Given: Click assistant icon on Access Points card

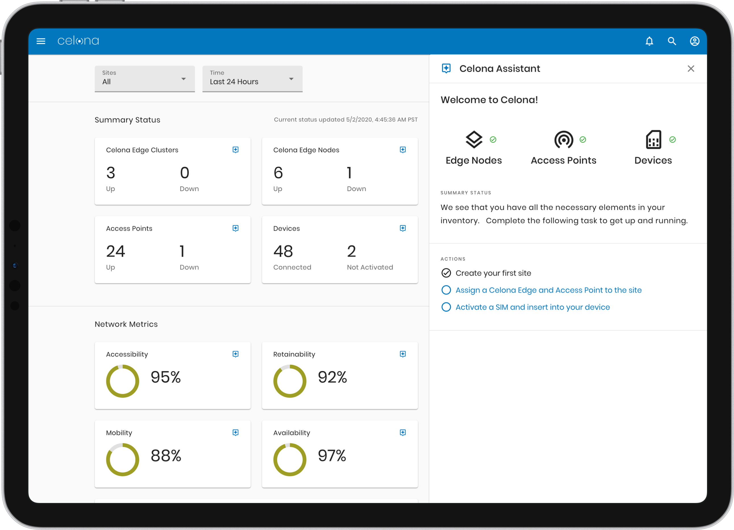Looking at the screenshot, I should click(x=236, y=228).
